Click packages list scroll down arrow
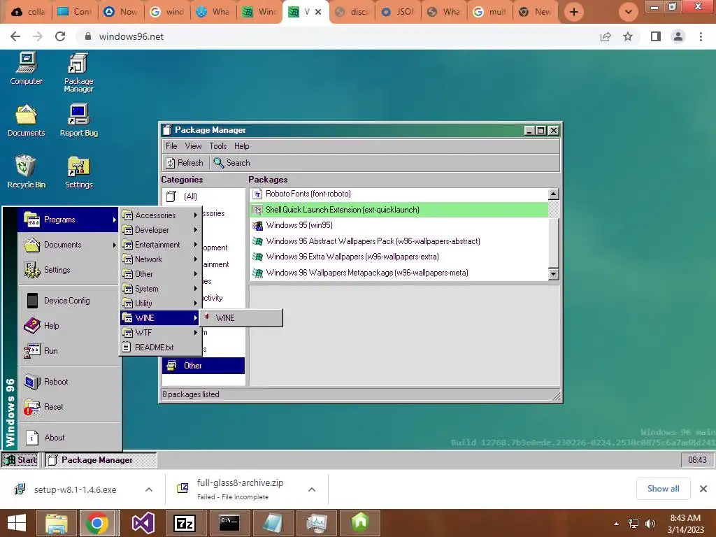 (554, 274)
